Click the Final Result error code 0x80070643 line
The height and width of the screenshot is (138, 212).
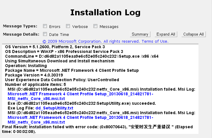click(x=97, y=129)
